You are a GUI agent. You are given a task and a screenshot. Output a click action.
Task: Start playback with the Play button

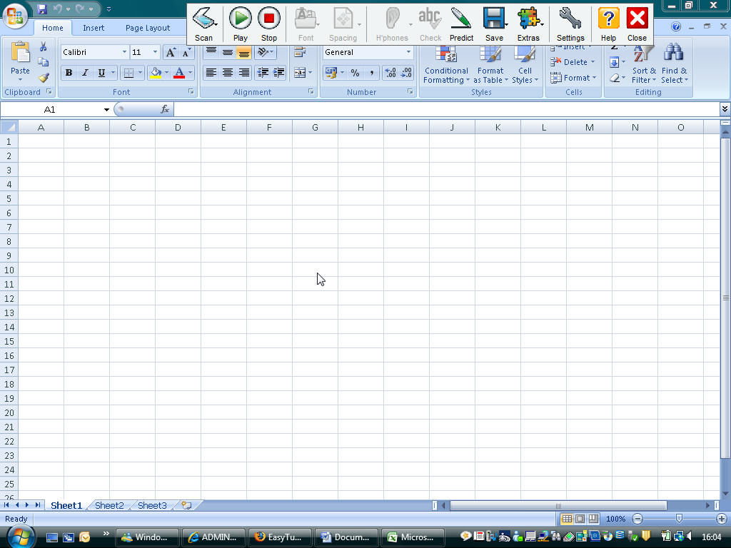[240, 25]
